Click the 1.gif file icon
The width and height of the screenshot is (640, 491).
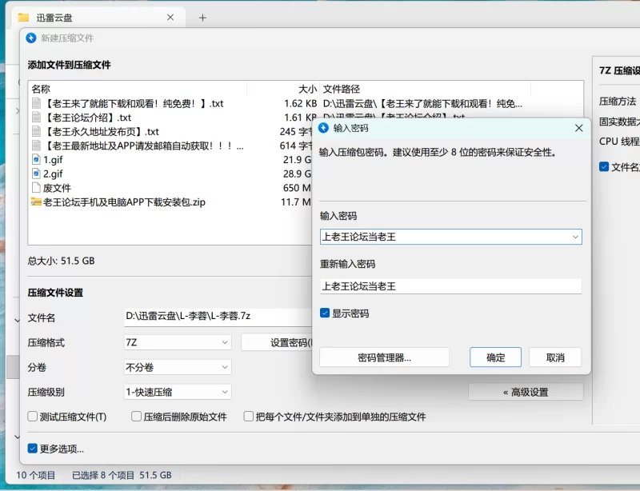pos(36,159)
